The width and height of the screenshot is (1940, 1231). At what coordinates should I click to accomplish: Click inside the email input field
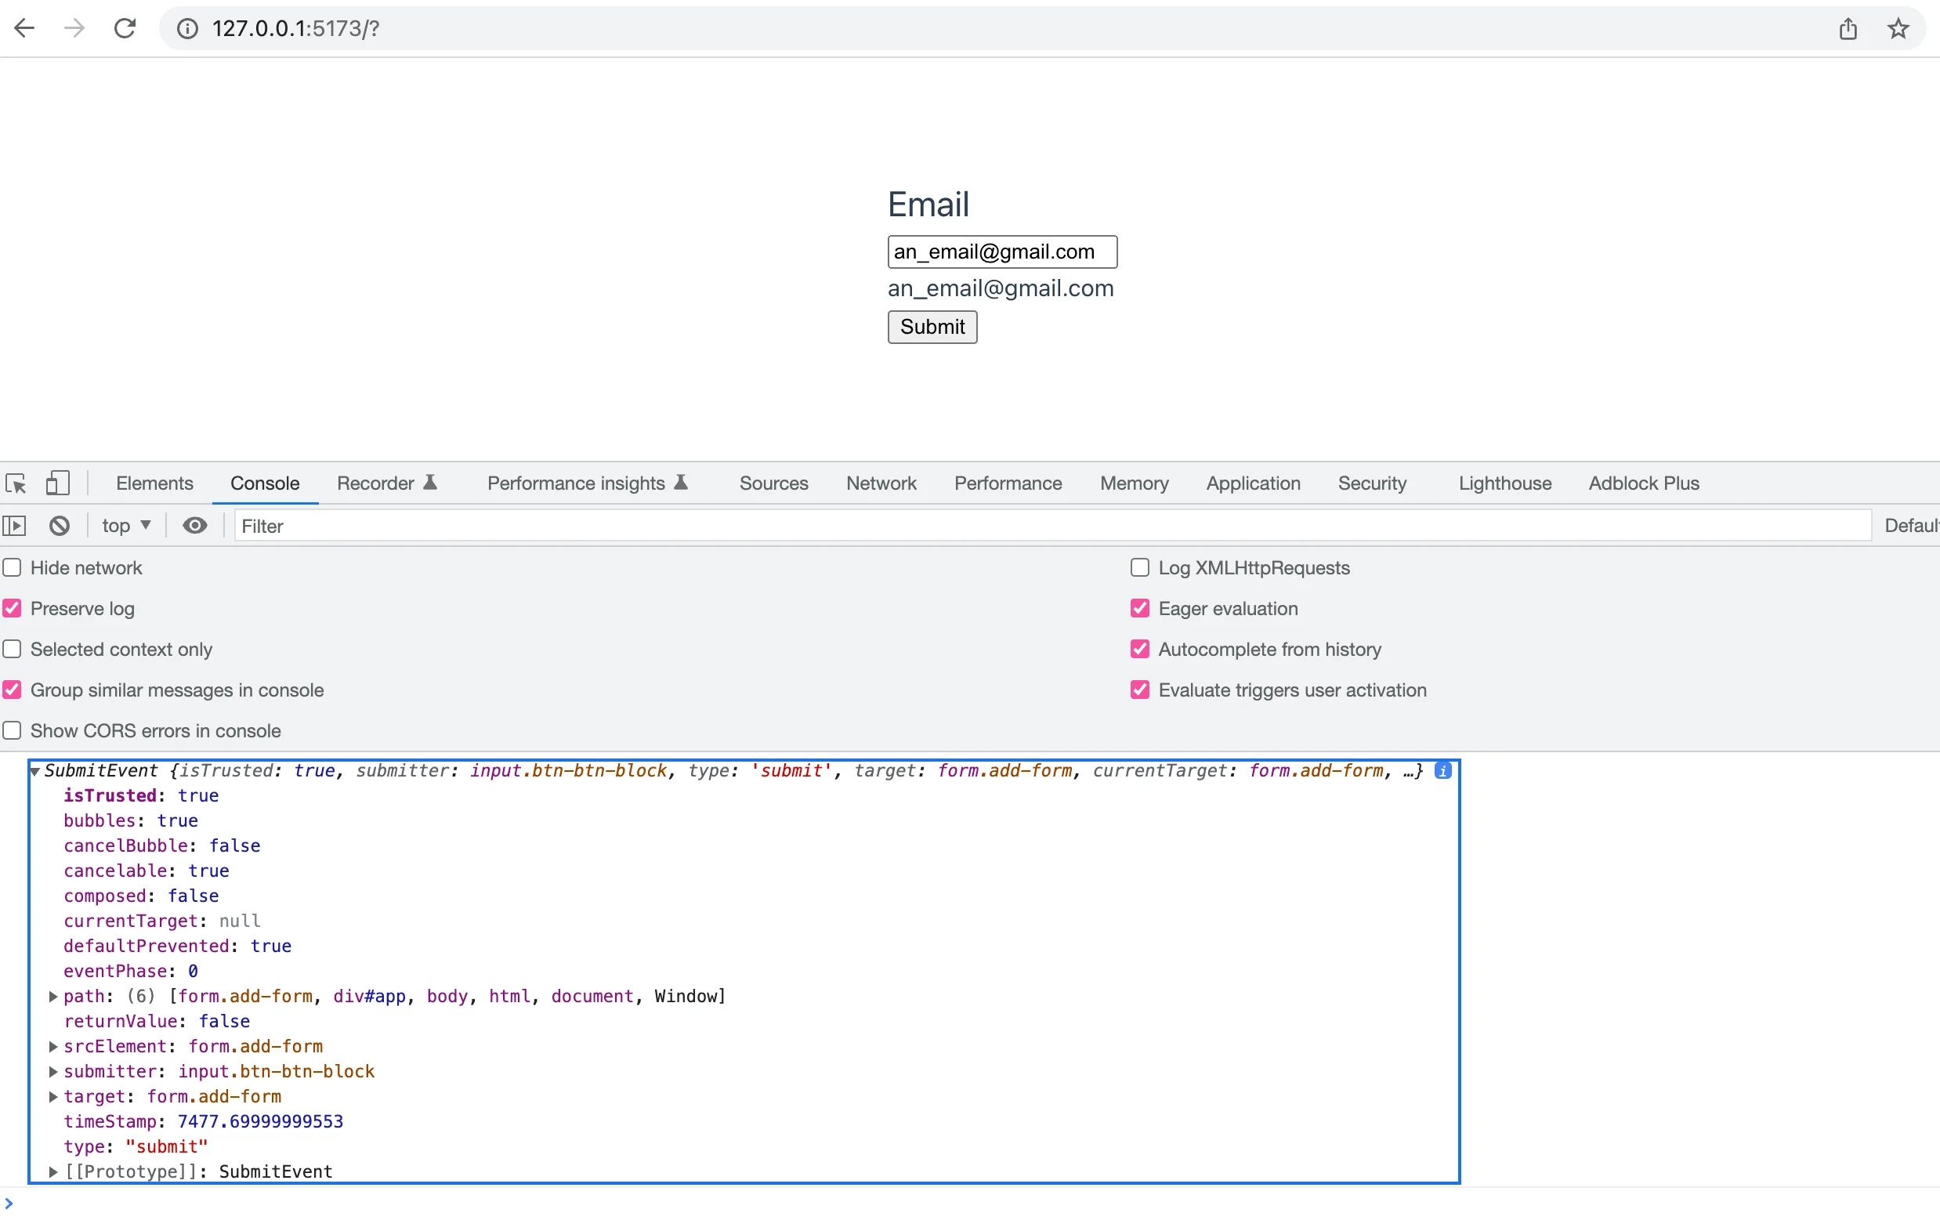(x=1001, y=252)
